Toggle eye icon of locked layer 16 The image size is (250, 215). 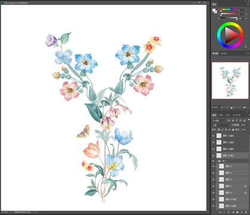pos(213,193)
